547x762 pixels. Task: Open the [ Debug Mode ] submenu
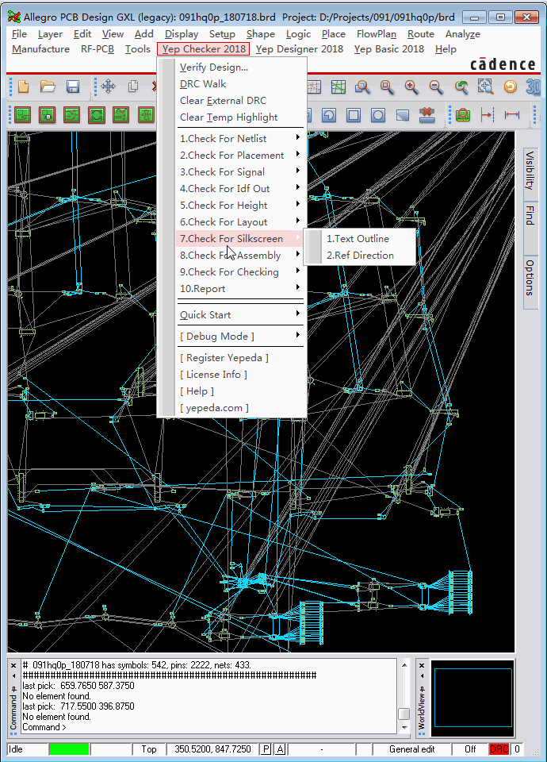(x=240, y=336)
